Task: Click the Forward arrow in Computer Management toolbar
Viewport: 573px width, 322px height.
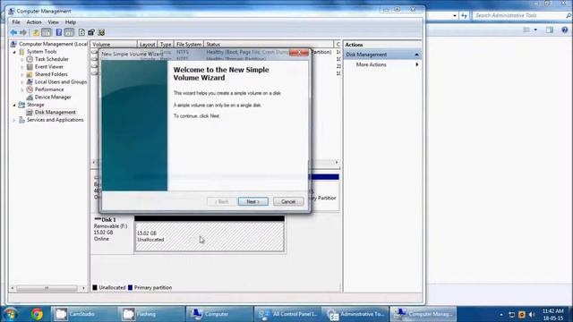Action: pos(23,32)
